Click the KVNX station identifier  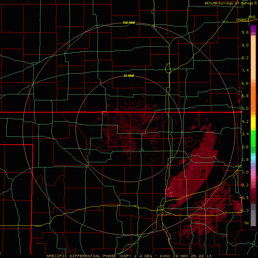pos(166,256)
